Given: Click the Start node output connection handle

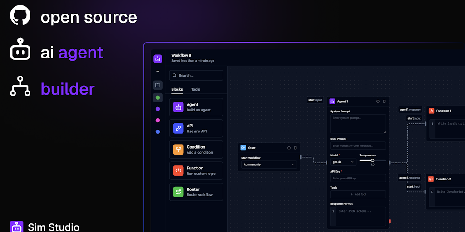Looking at the screenshot, I should point(301,157).
